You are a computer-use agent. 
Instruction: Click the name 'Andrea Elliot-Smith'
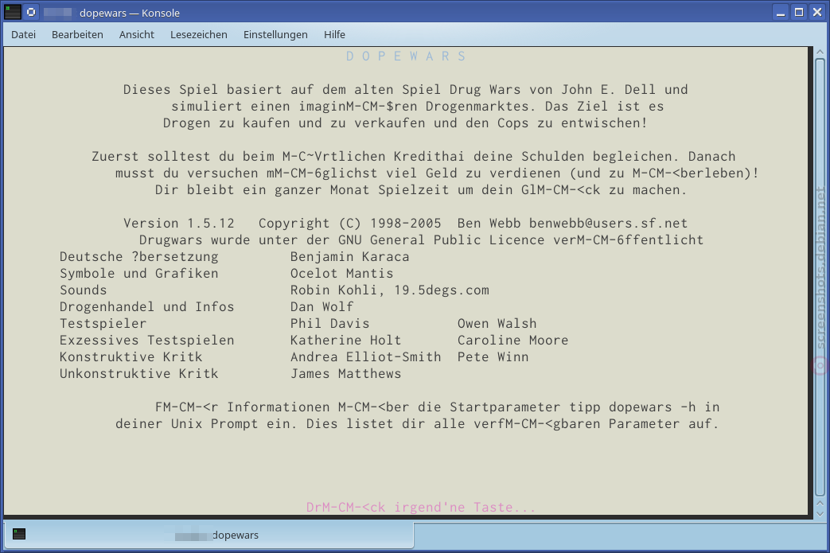click(x=366, y=357)
